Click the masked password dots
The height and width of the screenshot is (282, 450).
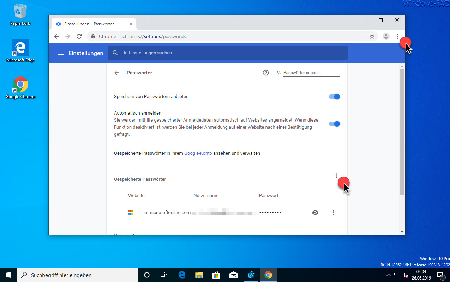pos(270,213)
